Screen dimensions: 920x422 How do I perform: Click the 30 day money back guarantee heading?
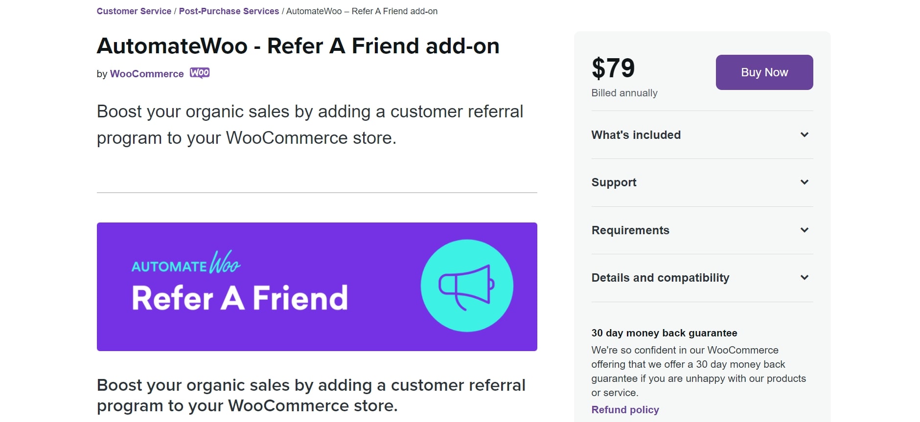click(664, 333)
